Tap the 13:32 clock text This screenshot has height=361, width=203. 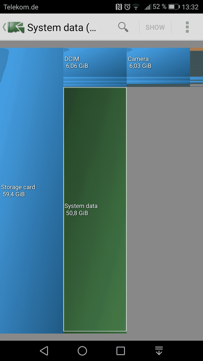pyautogui.click(x=190, y=7)
